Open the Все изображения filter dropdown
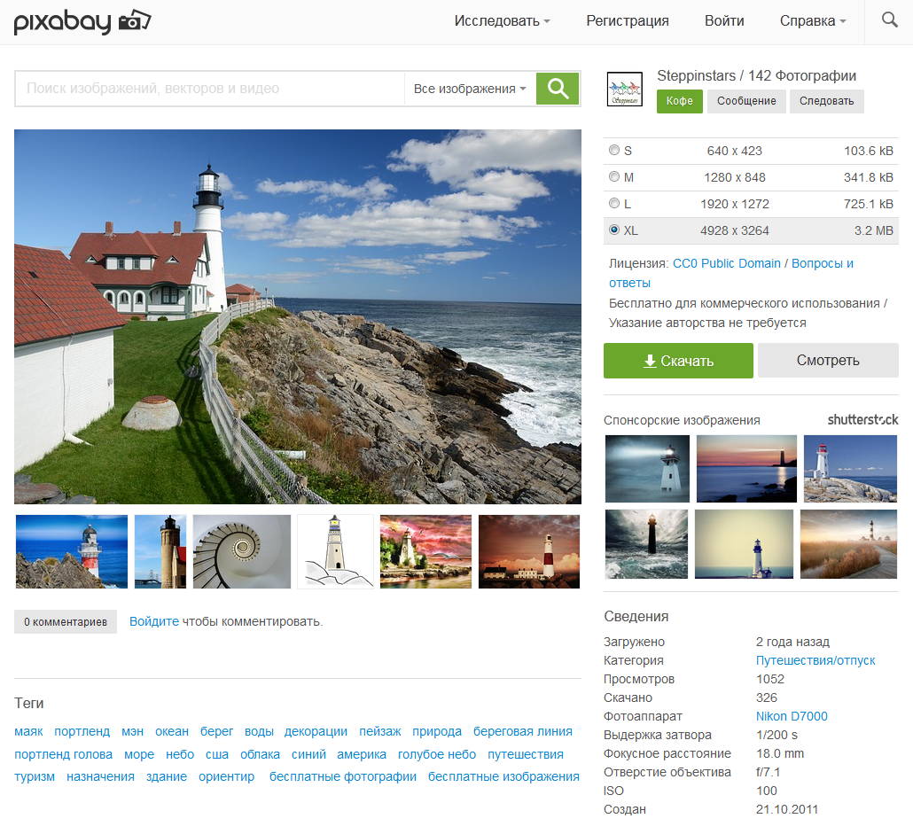 (x=470, y=89)
